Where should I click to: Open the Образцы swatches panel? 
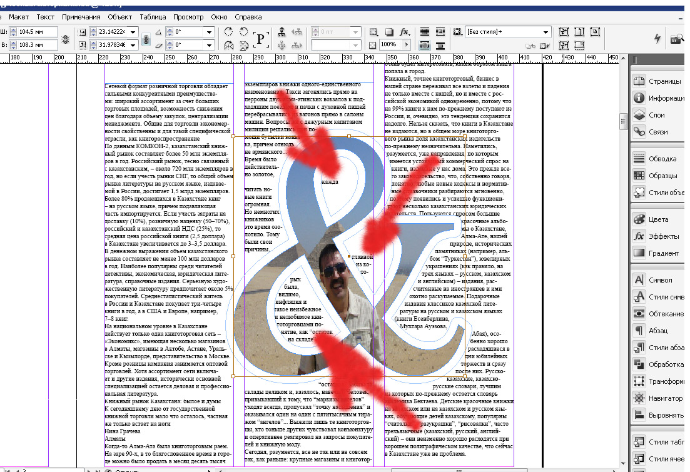[x=658, y=176]
